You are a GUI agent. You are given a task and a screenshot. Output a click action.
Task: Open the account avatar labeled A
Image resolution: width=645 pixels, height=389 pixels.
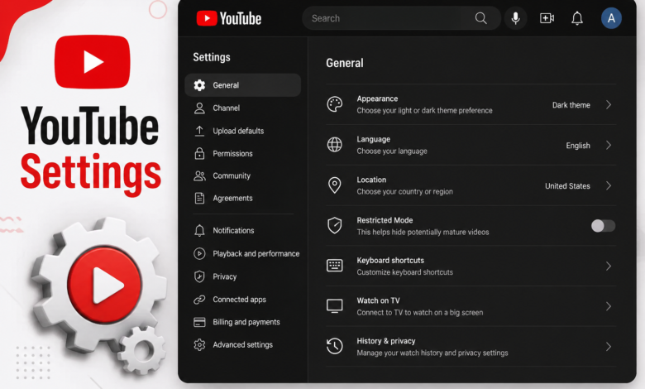click(611, 18)
